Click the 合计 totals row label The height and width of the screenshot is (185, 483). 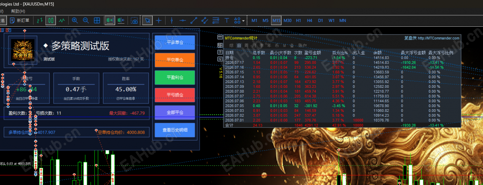click(x=229, y=125)
